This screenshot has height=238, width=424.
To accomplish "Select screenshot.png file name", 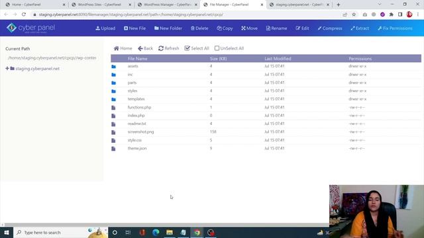I will coord(140,132).
